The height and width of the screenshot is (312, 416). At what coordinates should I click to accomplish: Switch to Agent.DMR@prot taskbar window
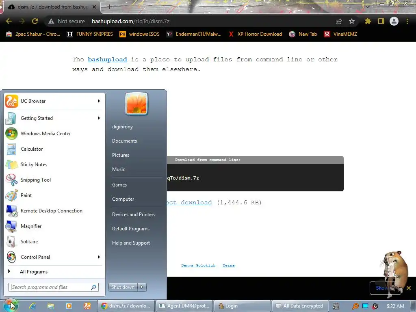click(185, 306)
